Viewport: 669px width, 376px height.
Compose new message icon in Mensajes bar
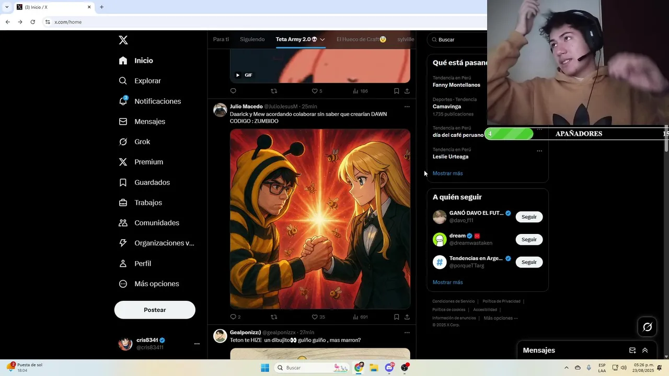pos(632,350)
